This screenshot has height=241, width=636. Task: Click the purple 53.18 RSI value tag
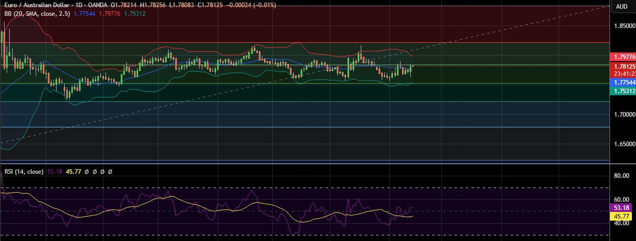pyautogui.click(x=622, y=208)
